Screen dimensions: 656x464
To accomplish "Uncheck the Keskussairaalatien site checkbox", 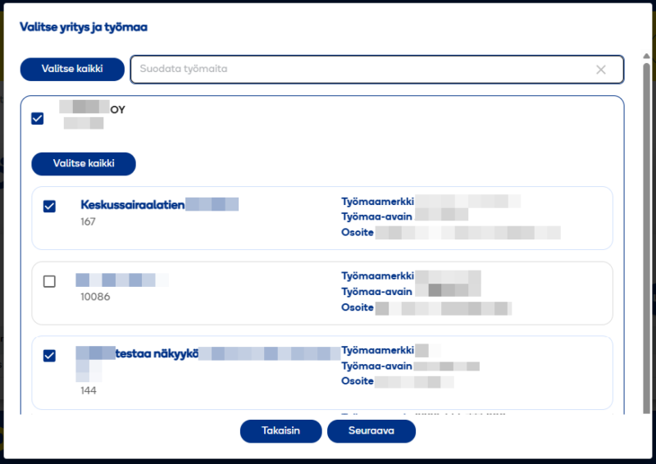I will coord(49,206).
